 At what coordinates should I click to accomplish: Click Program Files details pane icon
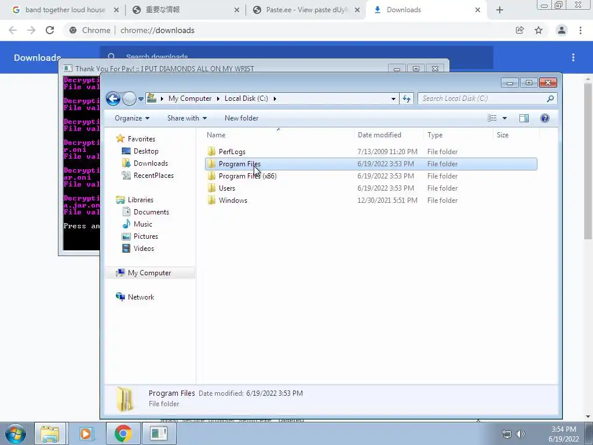125,399
